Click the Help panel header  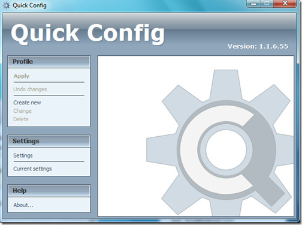click(49, 191)
